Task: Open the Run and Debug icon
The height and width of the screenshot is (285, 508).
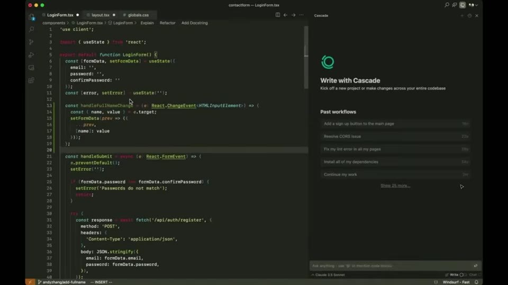Action: click(x=31, y=55)
